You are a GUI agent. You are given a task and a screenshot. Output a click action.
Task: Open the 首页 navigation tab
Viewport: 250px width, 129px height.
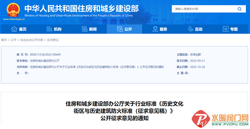click(19, 29)
